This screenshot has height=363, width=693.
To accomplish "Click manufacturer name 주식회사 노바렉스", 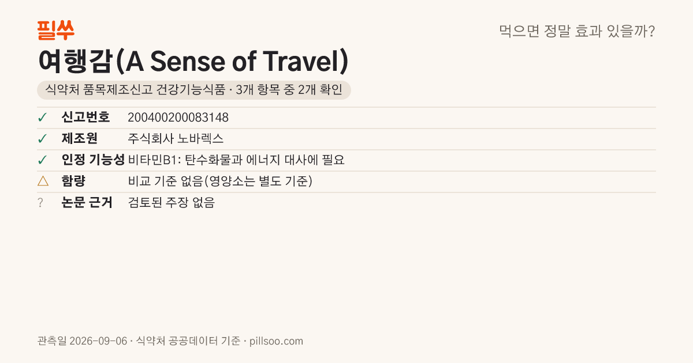I will (x=176, y=139).
